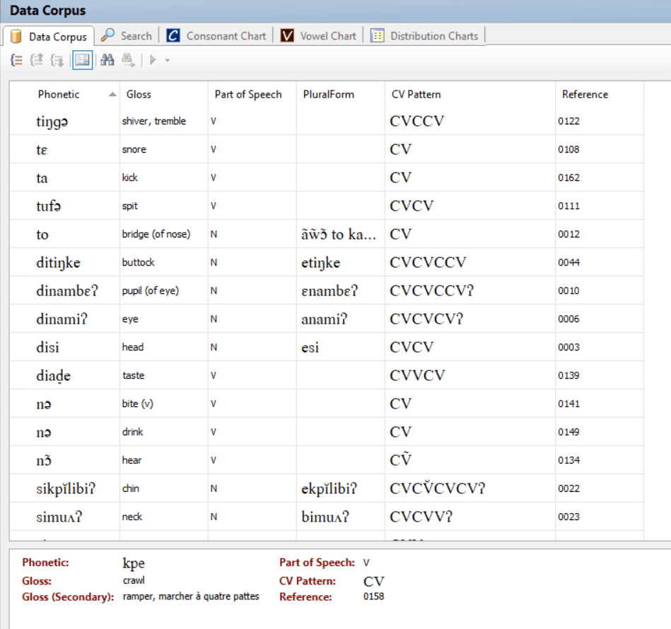Click the Find binoculars icon
Screen dimensions: 671x629
(106, 60)
